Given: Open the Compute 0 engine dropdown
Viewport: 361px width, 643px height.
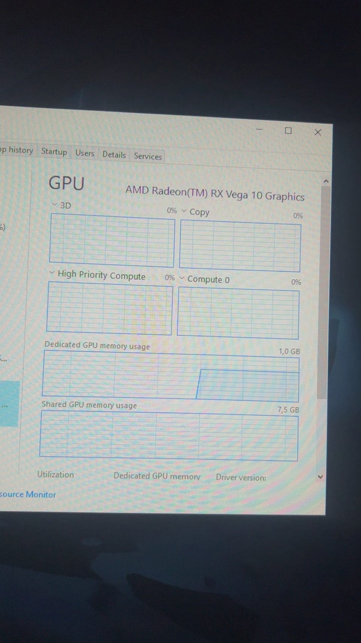Looking at the screenshot, I should pyautogui.click(x=182, y=278).
